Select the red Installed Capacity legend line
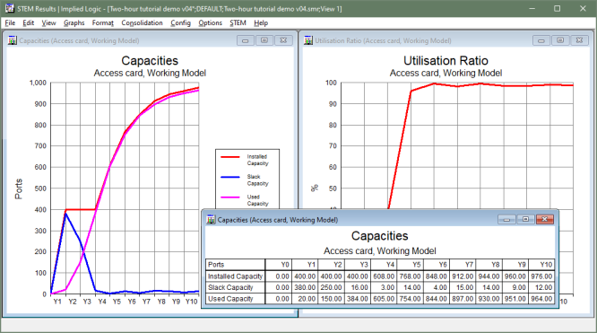 [x=230, y=157]
